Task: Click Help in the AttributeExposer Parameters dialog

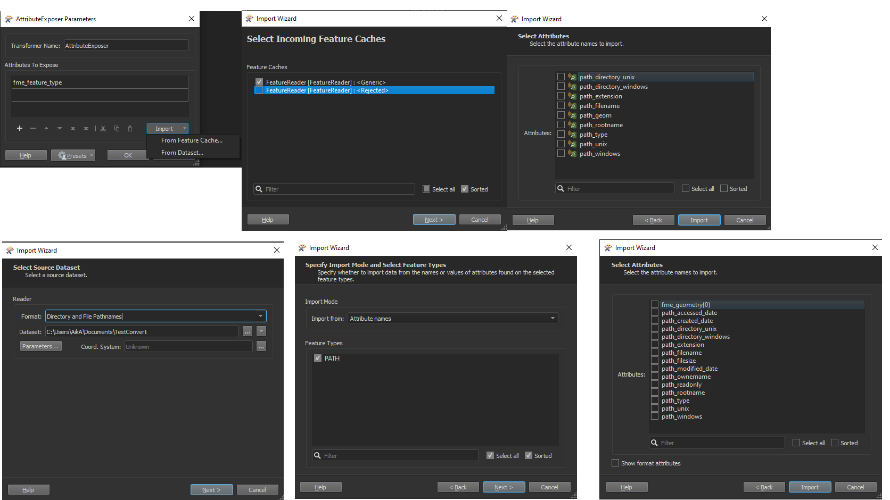Action: pos(26,155)
